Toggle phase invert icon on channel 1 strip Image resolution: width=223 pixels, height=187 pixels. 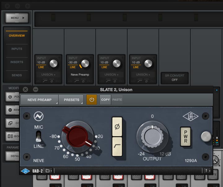(52, 81)
